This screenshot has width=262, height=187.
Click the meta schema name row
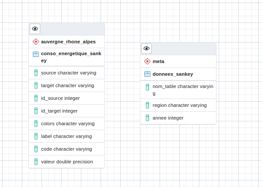[178, 61]
